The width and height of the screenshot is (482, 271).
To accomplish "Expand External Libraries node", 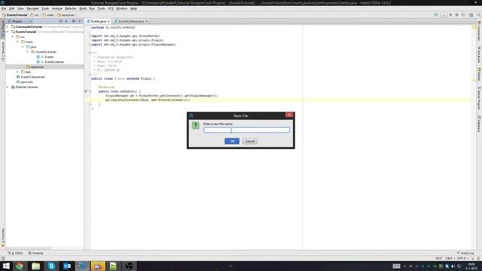I will coord(8,87).
